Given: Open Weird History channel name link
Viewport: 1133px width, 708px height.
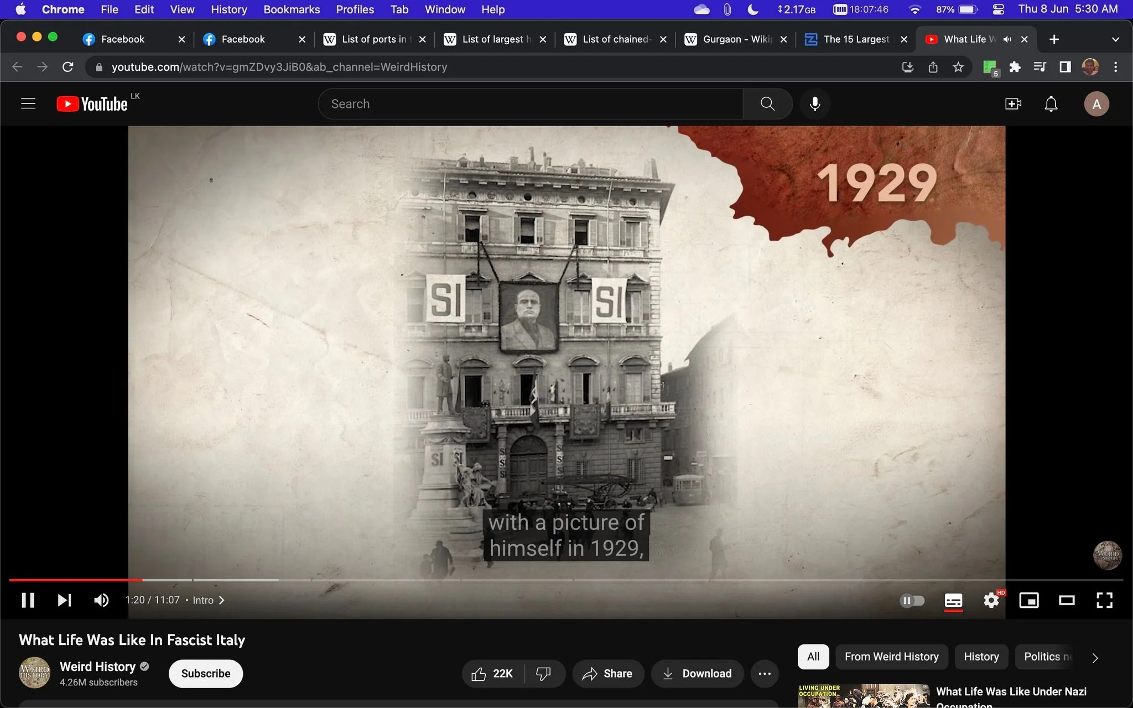Looking at the screenshot, I should 98,667.
